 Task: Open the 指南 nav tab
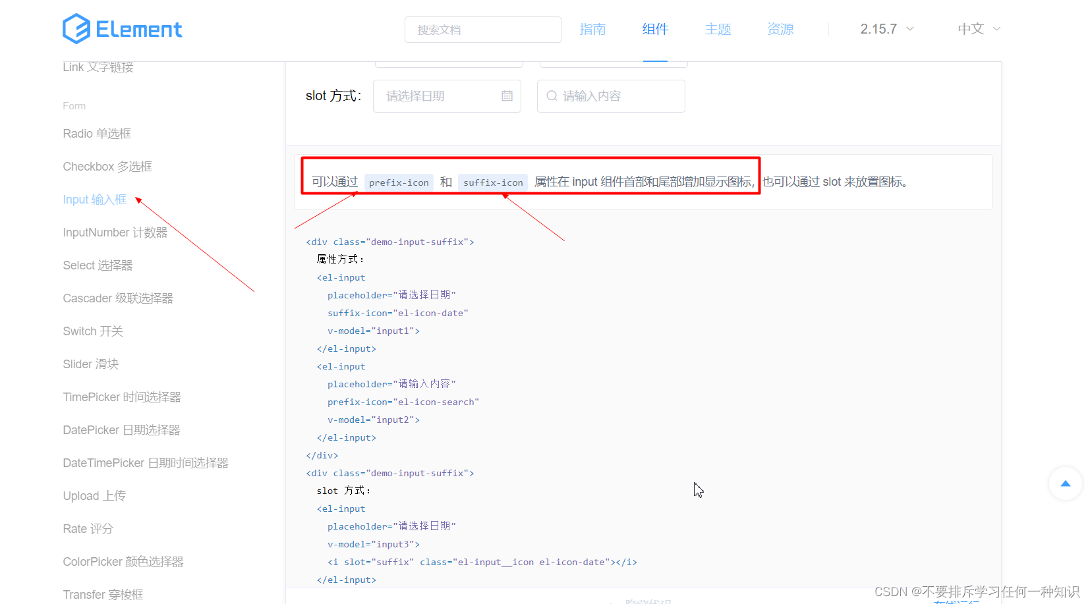click(x=592, y=29)
